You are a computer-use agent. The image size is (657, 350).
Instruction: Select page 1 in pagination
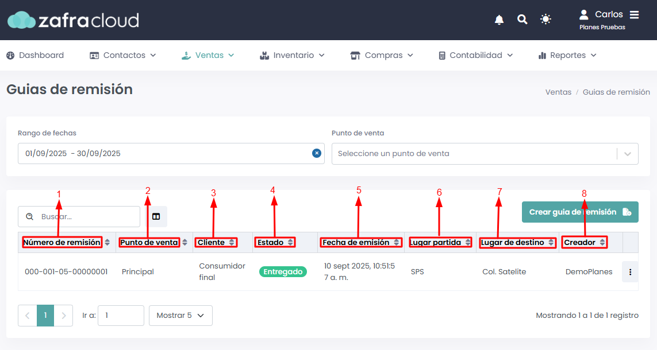pyautogui.click(x=45, y=316)
